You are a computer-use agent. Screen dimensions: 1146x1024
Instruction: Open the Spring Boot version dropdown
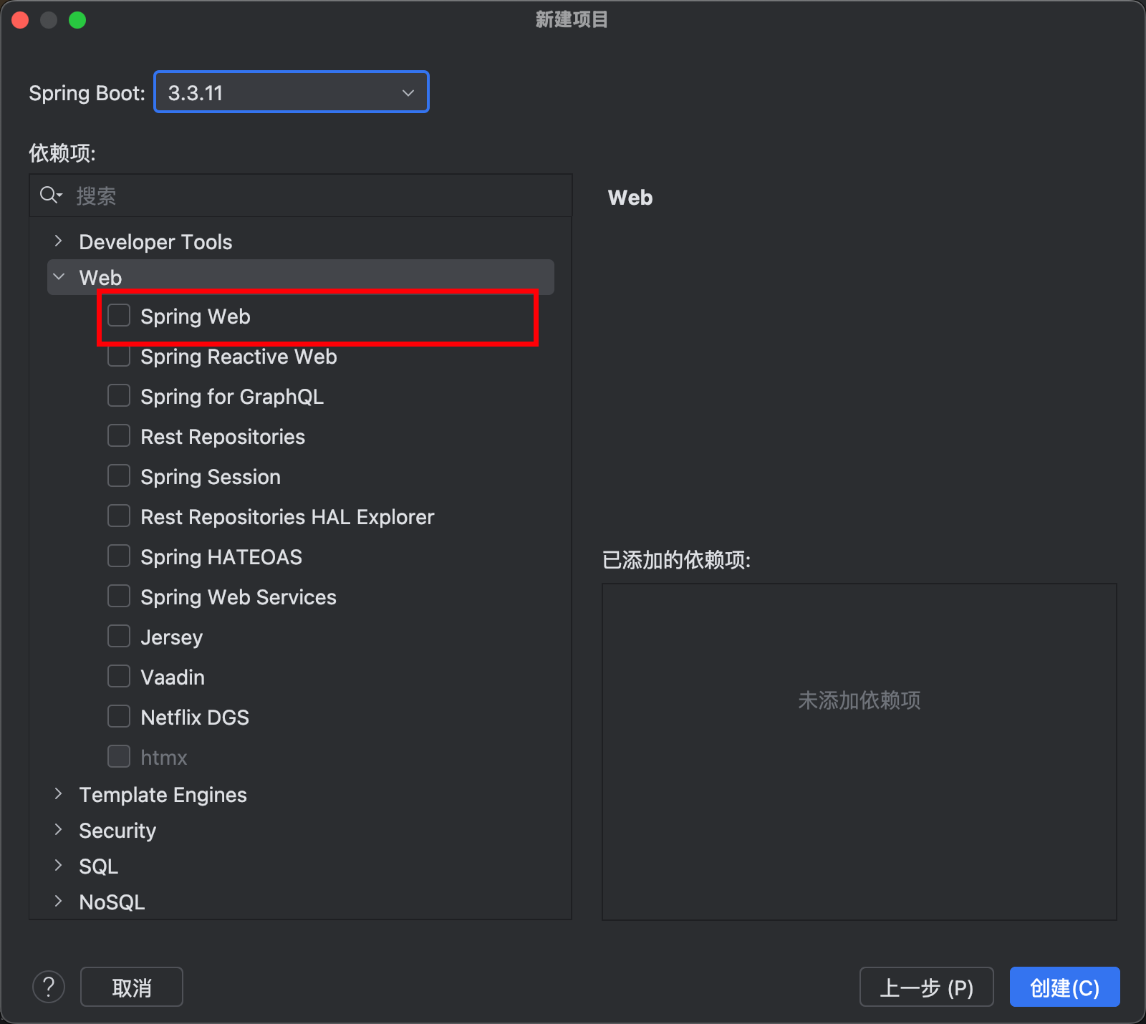[292, 92]
